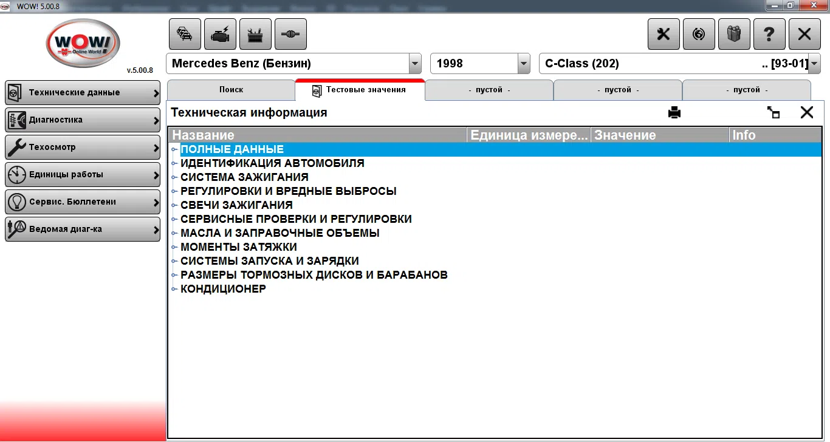Image resolution: width=830 pixels, height=442 pixels.
Task: Select the СВЕЧИ ЗАЖИГАНИЯ tree item
Action: (x=236, y=205)
